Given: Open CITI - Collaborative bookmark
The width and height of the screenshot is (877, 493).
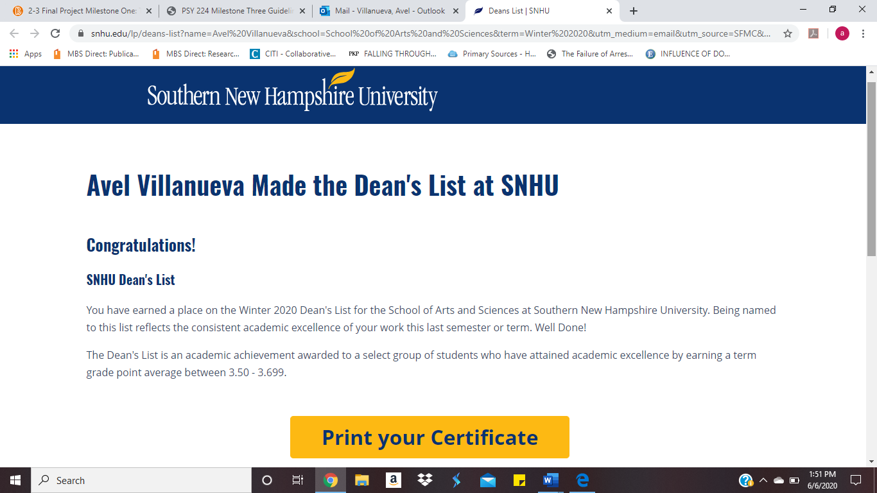Looking at the screenshot, I should tap(293, 54).
